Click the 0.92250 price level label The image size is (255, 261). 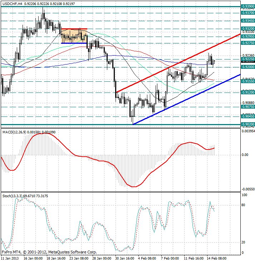[x=248, y=59]
